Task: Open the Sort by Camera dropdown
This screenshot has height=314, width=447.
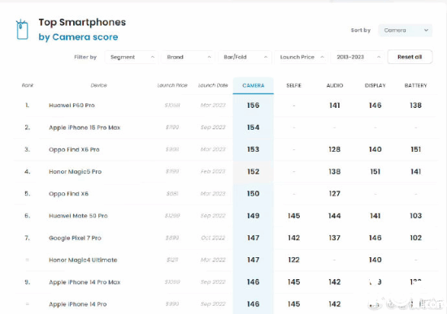Action: click(x=405, y=30)
